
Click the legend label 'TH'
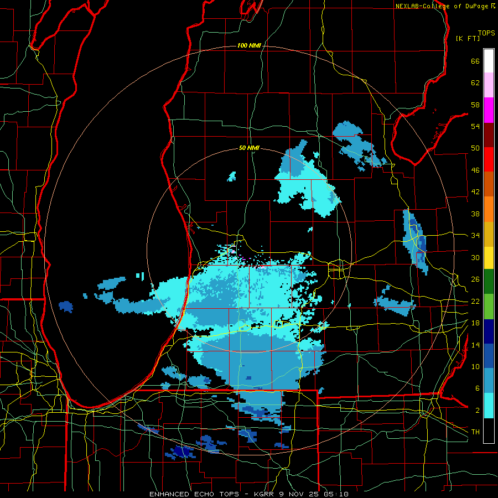(x=475, y=432)
